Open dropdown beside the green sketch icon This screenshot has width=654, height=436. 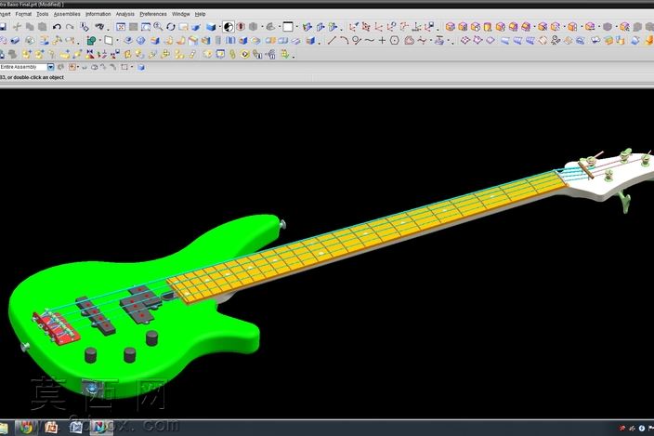coord(99,41)
